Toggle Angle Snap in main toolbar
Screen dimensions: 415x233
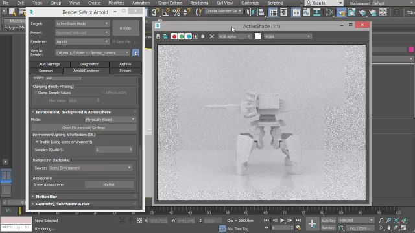(x=166, y=12)
